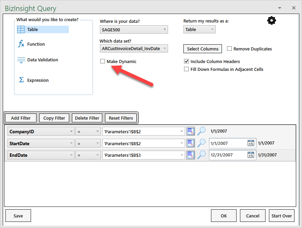
Task: Click the StartDate 1/1/2007 date field
Action: click(232, 143)
